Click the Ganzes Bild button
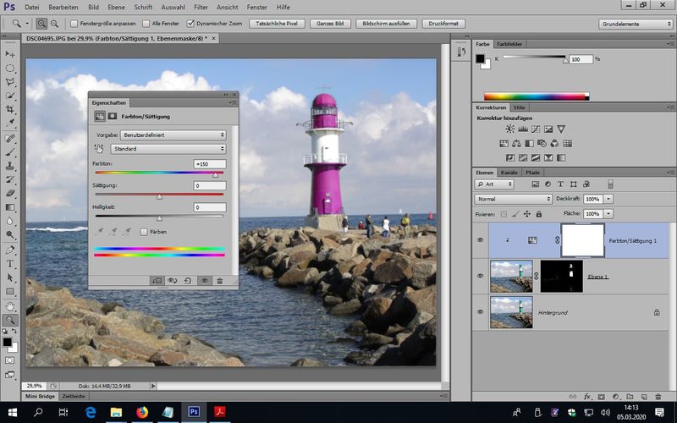The image size is (677, 423). tap(330, 24)
